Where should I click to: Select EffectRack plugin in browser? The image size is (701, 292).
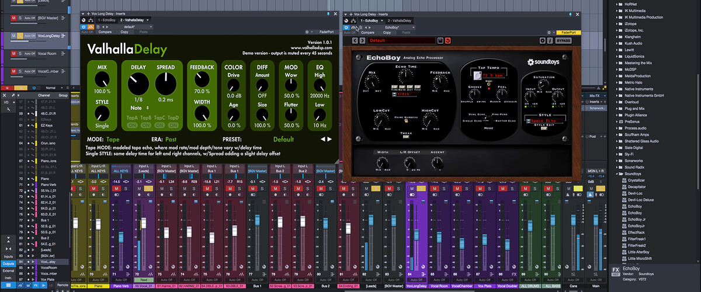coord(635,232)
